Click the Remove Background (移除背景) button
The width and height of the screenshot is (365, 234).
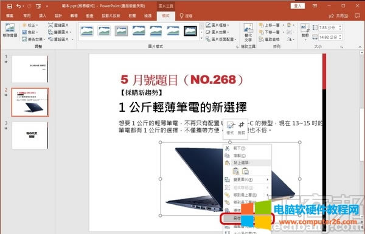[10, 30]
